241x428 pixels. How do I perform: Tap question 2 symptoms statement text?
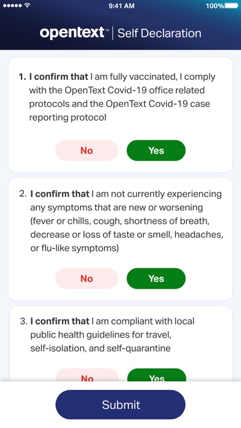point(122,221)
